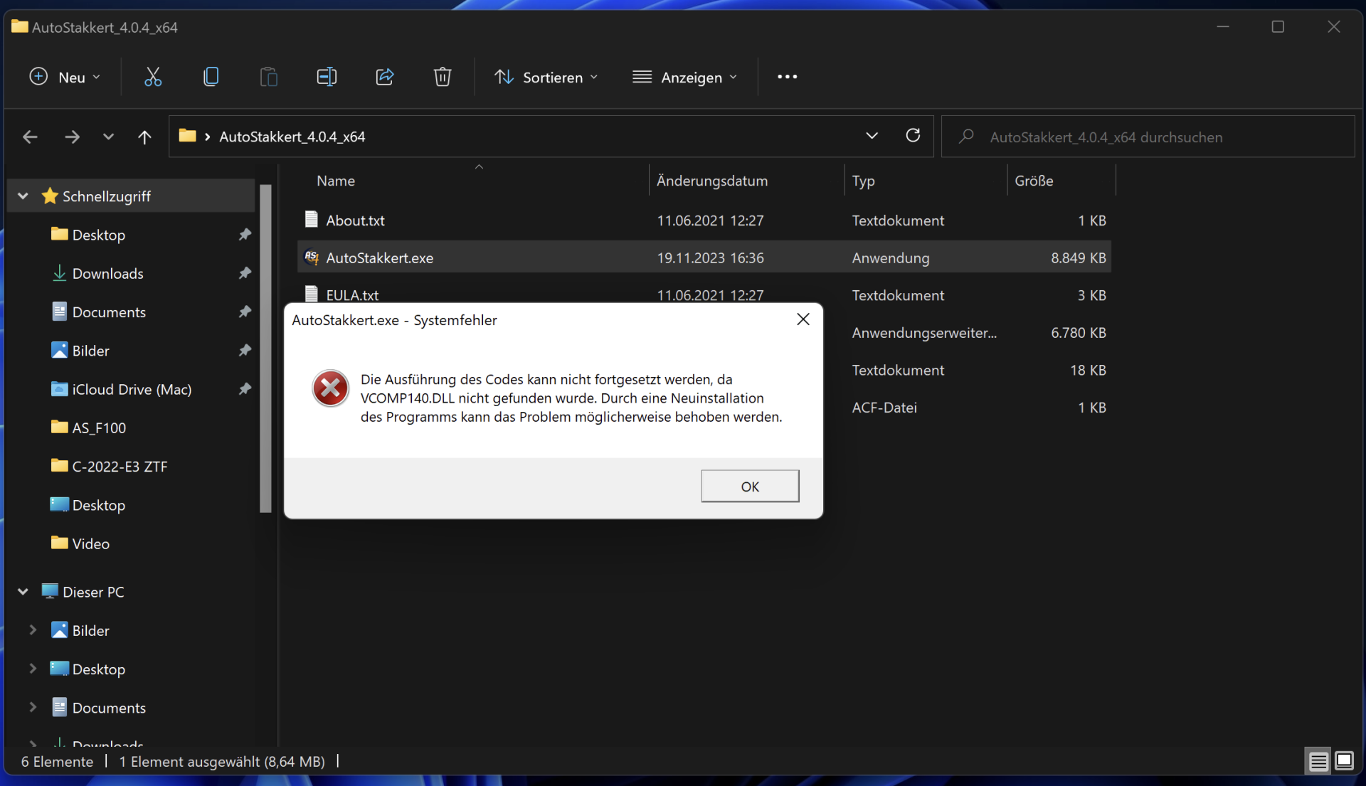
Task: Refresh the current folder view
Action: pyautogui.click(x=913, y=135)
